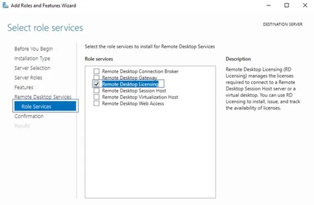Jump to the Confirmation step
Viewport: 314px width, 205px height.
coord(29,116)
